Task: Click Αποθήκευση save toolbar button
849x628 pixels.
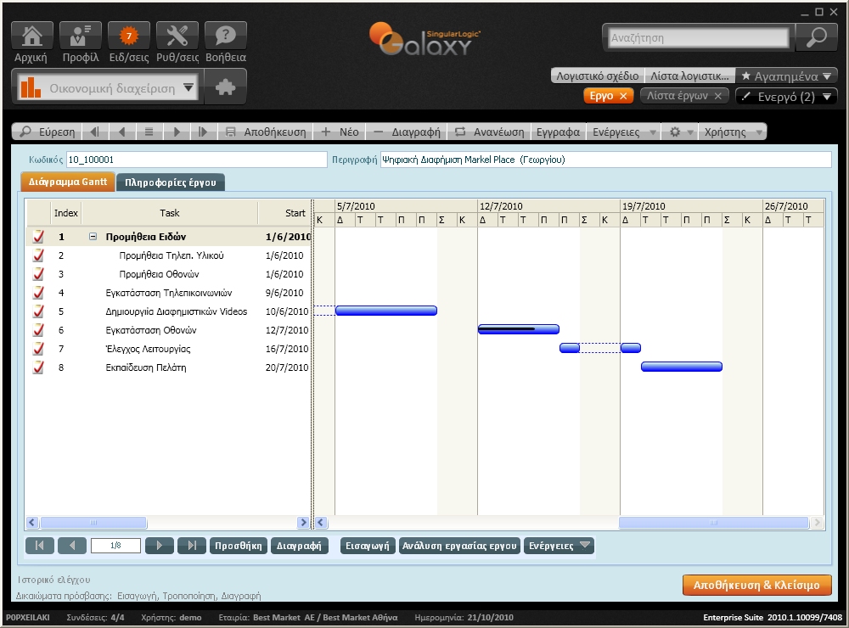Action: pos(265,132)
